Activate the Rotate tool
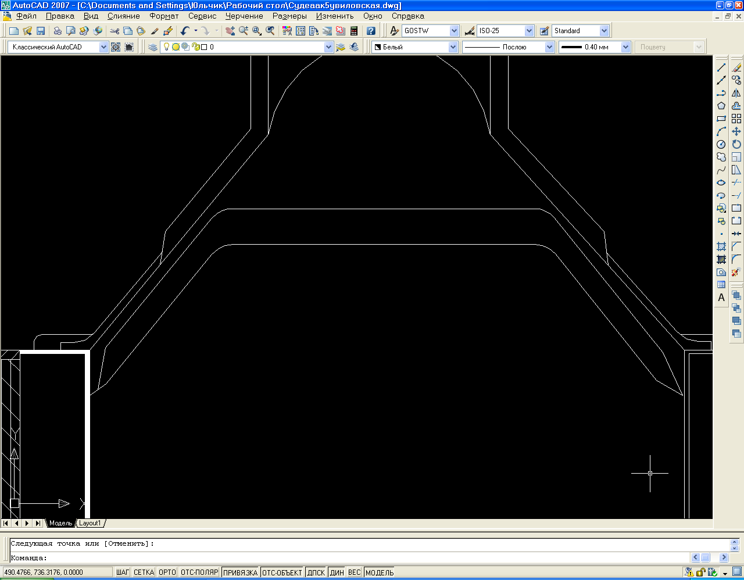744x580 pixels. coord(736,144)
